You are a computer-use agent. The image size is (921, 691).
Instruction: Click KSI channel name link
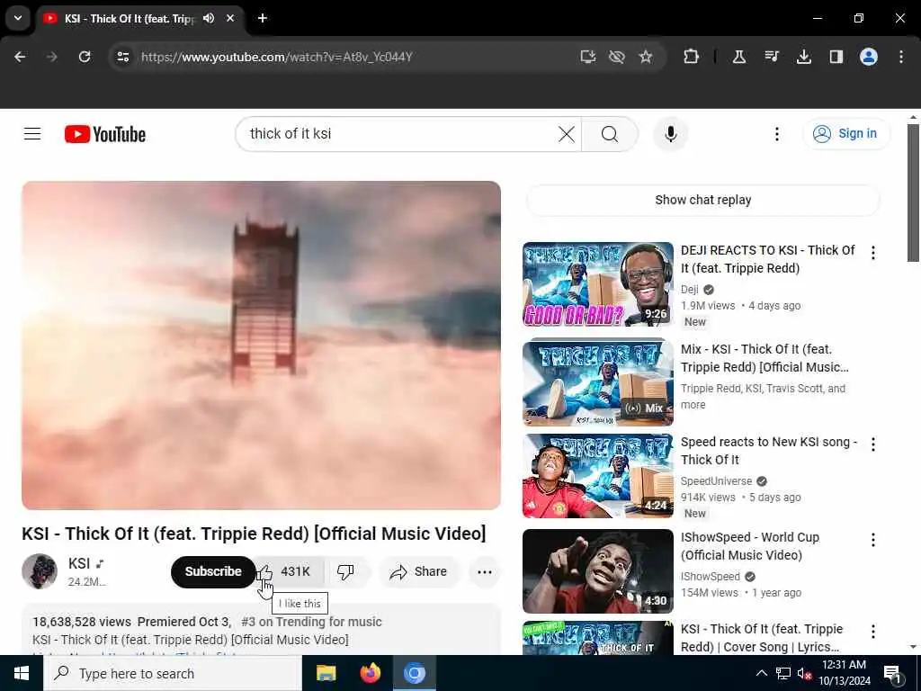(x=79, y=563)
